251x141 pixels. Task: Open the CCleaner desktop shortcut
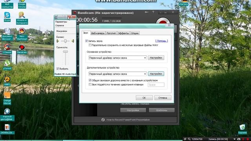[x=7, y=49]
